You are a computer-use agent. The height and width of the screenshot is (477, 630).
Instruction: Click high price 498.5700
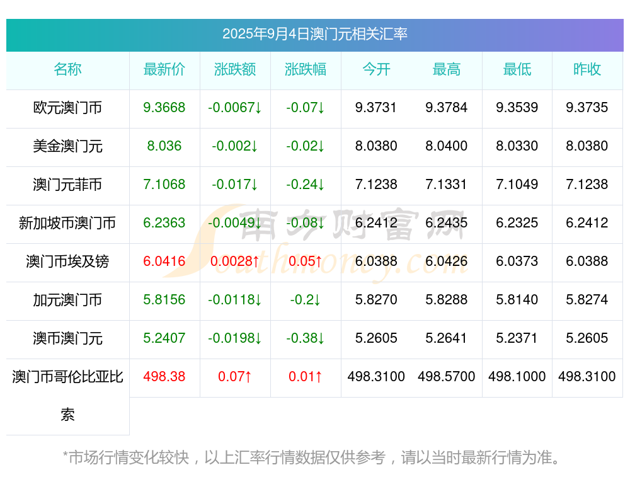447,377
